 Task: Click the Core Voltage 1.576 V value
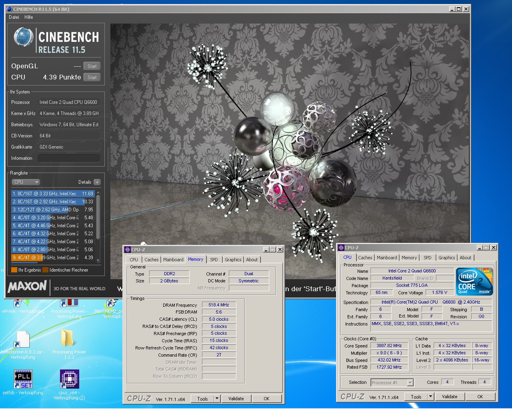pyautogui.click(x=440, y=292)
